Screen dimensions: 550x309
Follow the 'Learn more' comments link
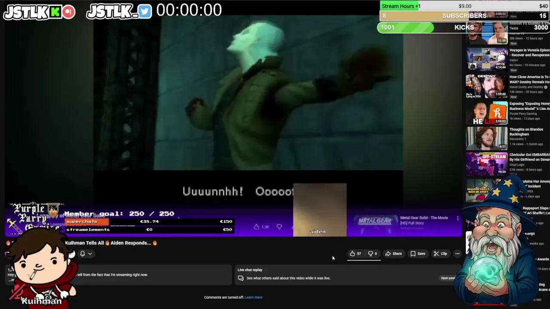tap(254, 297)
